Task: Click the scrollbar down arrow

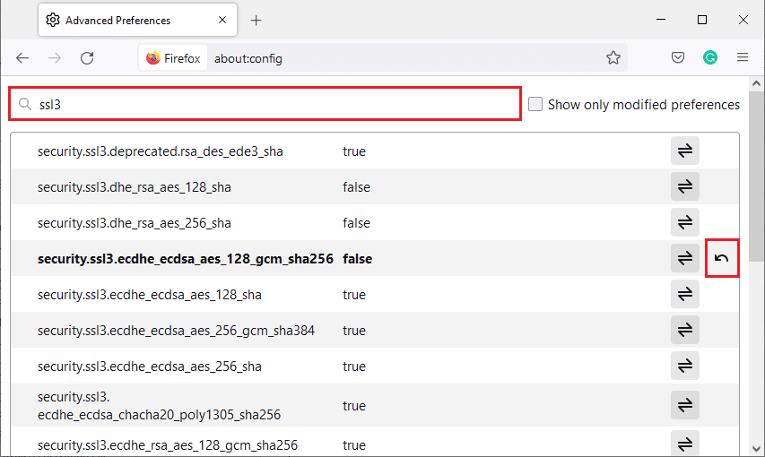Action: click(756, 449)
